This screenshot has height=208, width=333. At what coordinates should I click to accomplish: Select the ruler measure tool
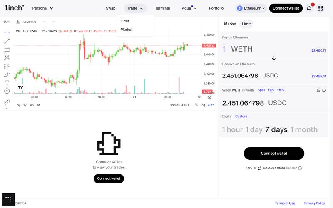point(7,102)
